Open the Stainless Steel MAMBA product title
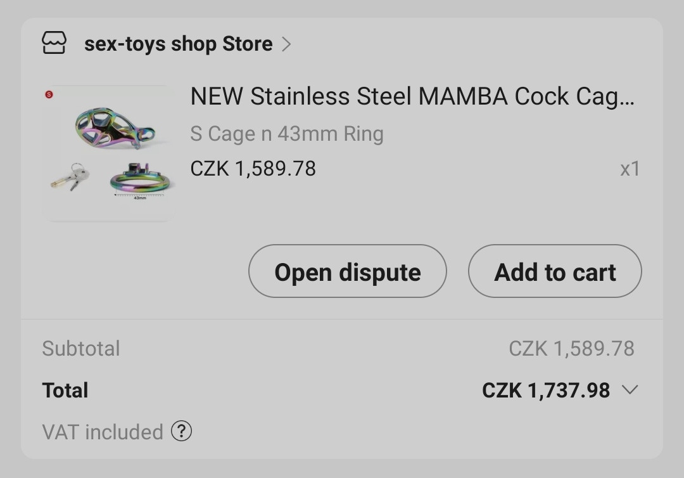The height and width of the screenshot is (478, 684). [x=412, y=96]
